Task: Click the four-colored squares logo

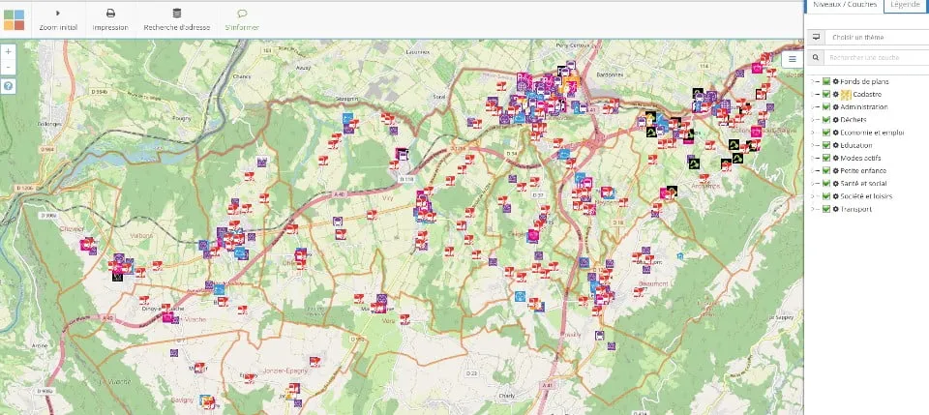Action: coord(14,20)
